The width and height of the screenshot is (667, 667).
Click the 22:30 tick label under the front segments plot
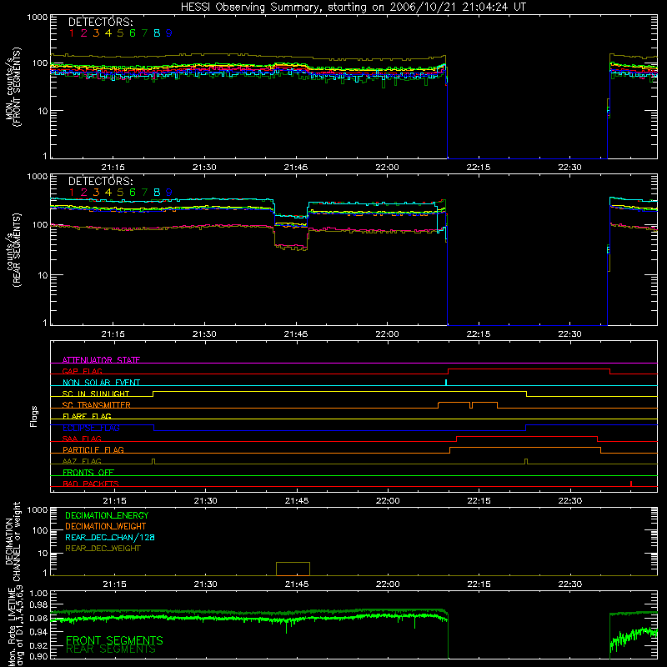[569, 168]
